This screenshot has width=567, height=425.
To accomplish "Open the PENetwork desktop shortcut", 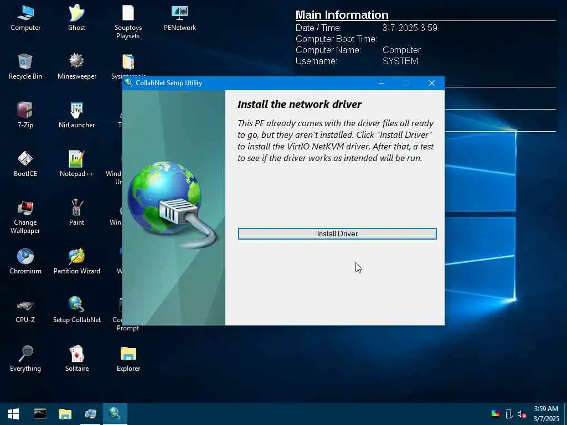I will [x=180, y=18].
